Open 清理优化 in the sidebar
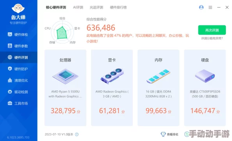The width and height of the screenshot is (232, 141). pos(19,80)
